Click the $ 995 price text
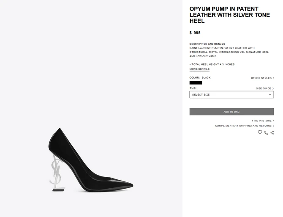Viewport: 283px width, 217px height. pyautogui.click(x=195, y=33)
